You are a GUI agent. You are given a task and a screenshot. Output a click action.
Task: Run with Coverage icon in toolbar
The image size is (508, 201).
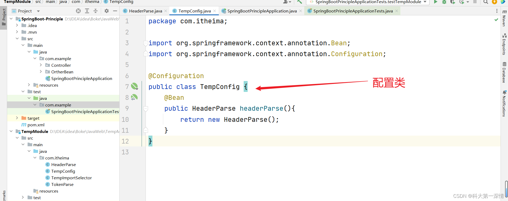point(453,2)
